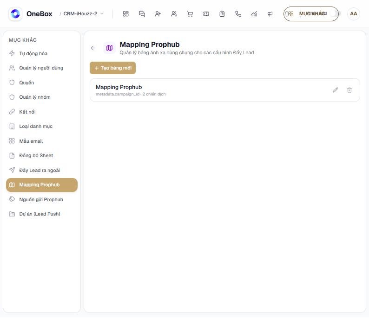
Task: Open Nguồn gửi Prophub in sidebar
Action: 42,199
